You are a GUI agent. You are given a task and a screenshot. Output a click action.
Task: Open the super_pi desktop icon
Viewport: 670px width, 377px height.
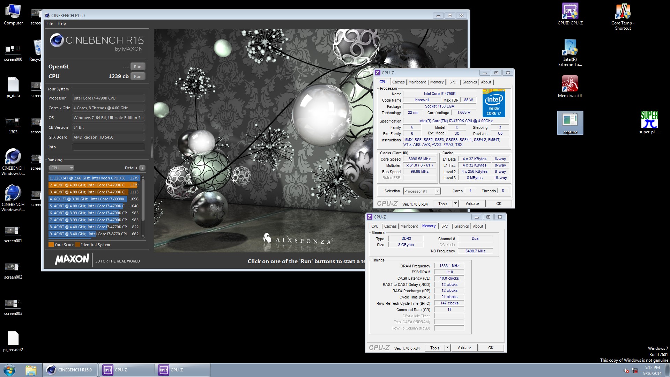click(649, 123)
